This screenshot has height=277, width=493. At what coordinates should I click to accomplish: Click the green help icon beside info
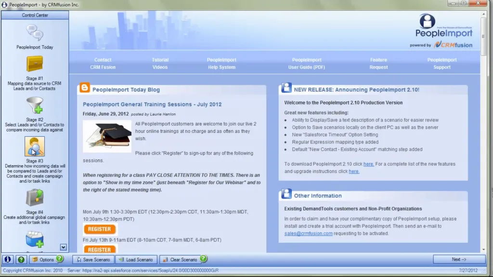[x=21, y=259]
